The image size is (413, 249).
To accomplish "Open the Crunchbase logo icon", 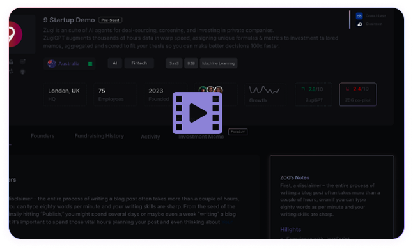I will (x=359, y=16).
